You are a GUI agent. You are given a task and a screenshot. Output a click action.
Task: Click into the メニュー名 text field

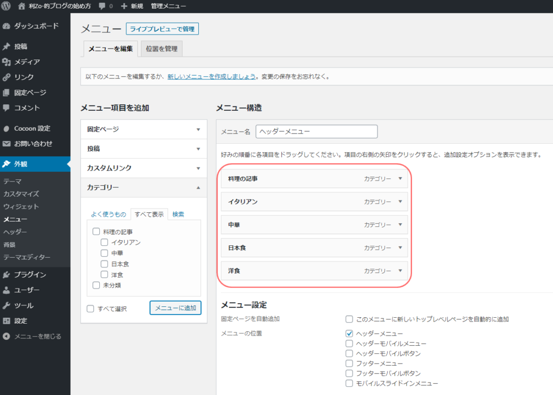point(316,131)
